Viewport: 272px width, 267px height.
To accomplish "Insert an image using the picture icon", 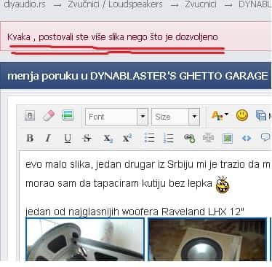I will pyautogui.click(x=228, y=139).
